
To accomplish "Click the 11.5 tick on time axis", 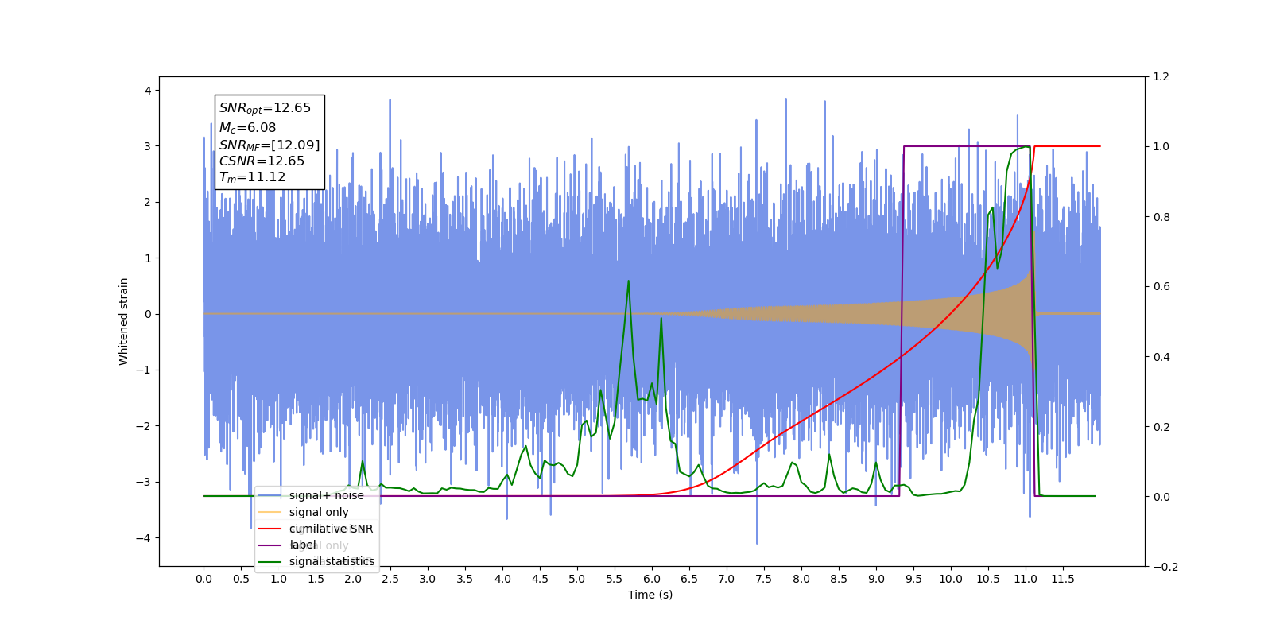I will (x=1063, y=579).
